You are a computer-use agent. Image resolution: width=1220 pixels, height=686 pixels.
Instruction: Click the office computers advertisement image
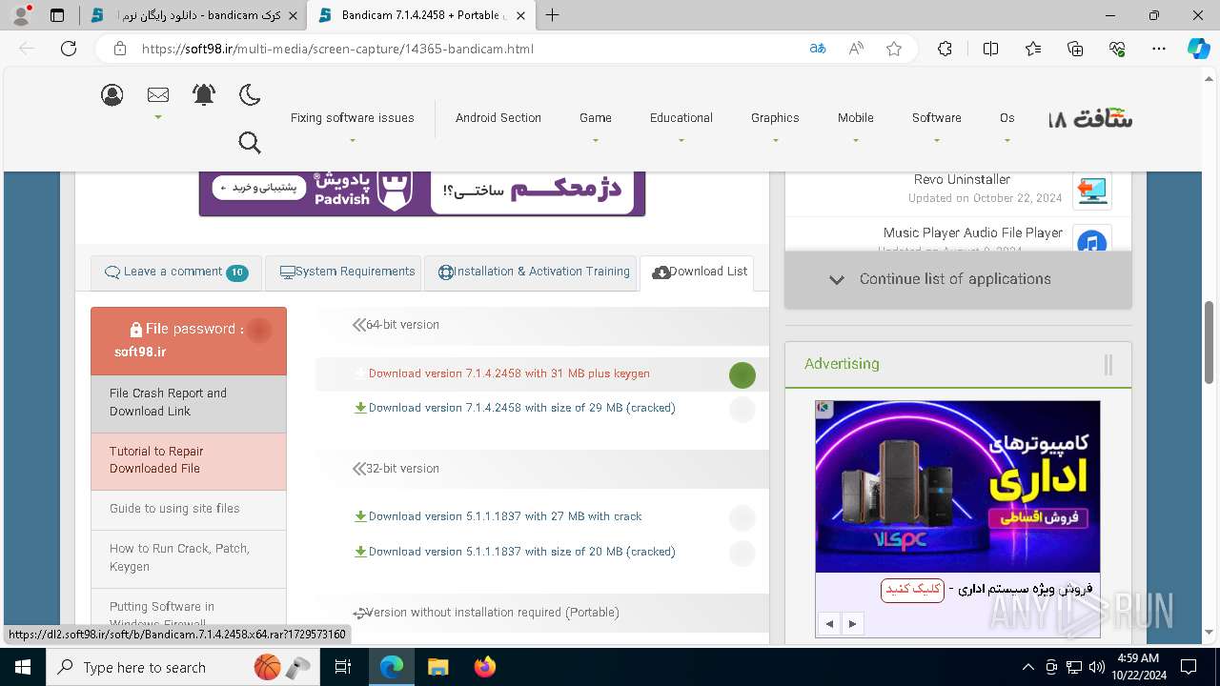(x=958, y=486)
